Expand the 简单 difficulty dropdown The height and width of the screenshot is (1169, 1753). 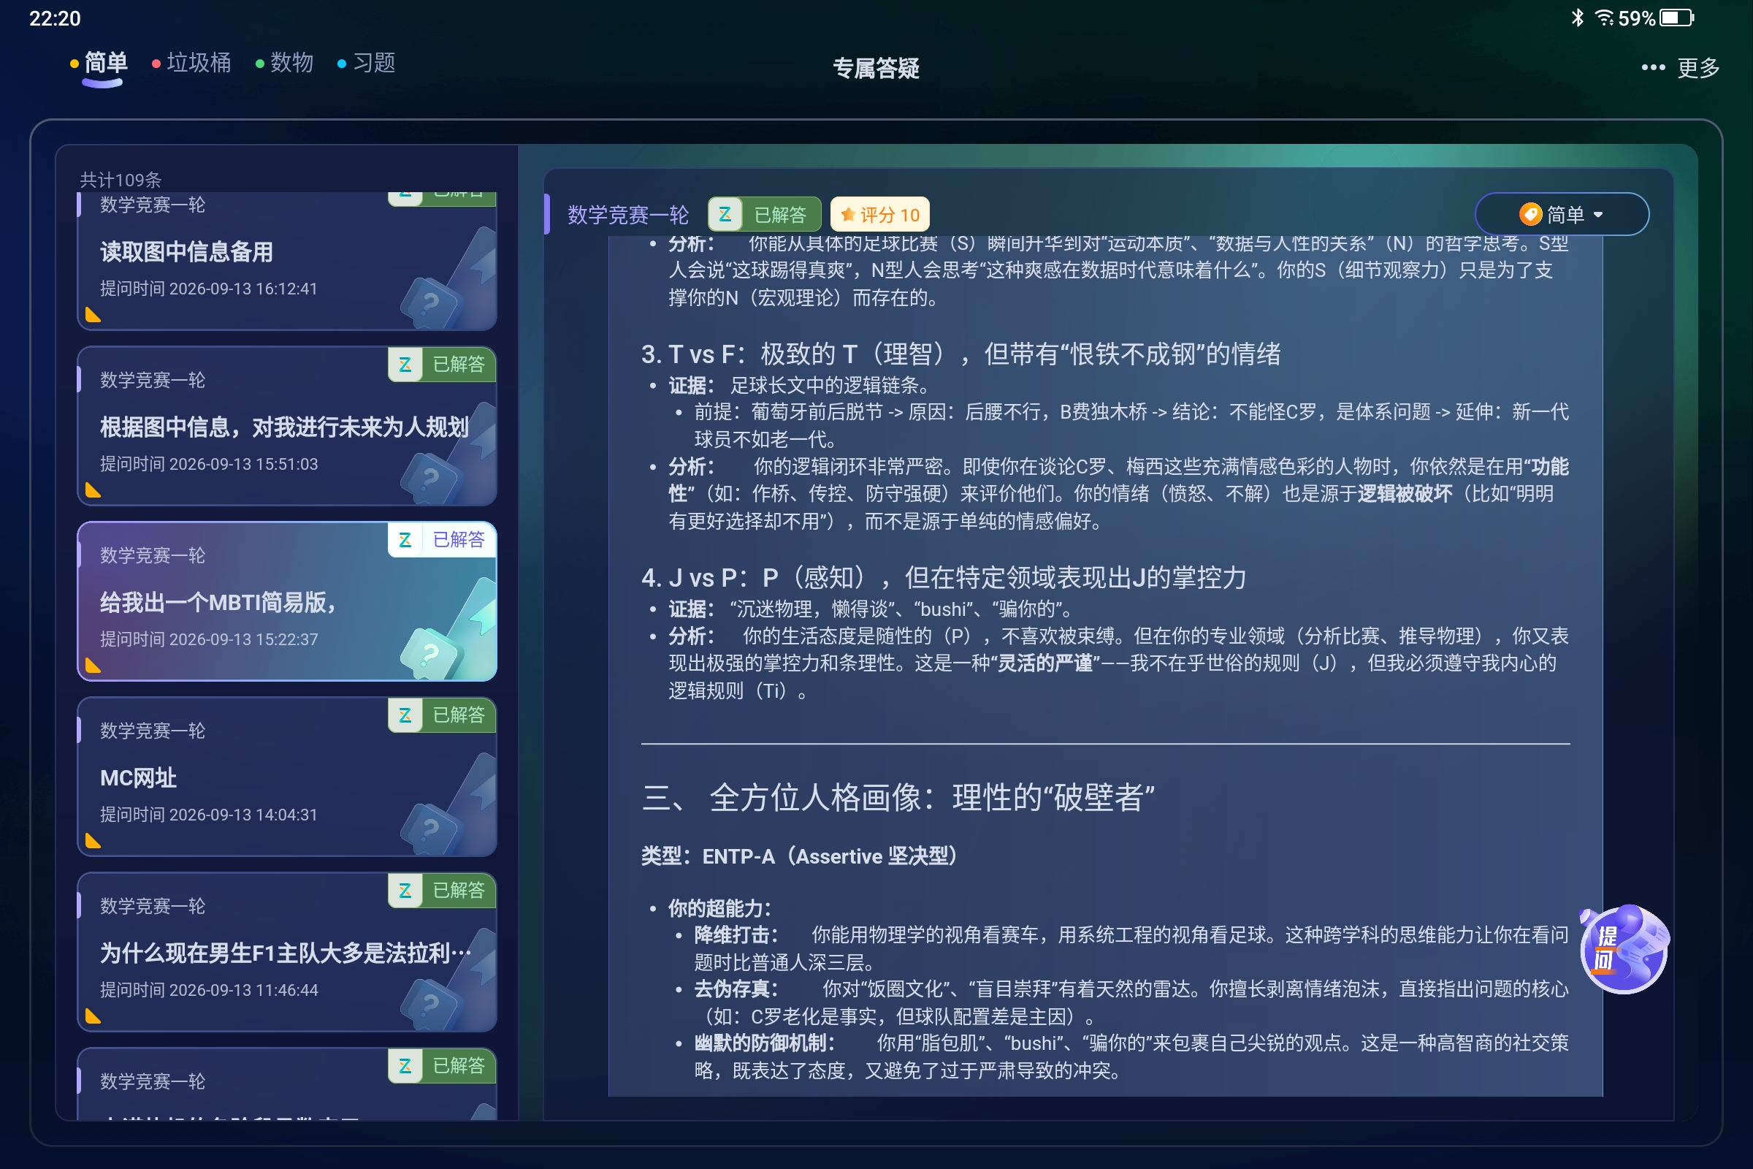click(x=1562, y=215)
